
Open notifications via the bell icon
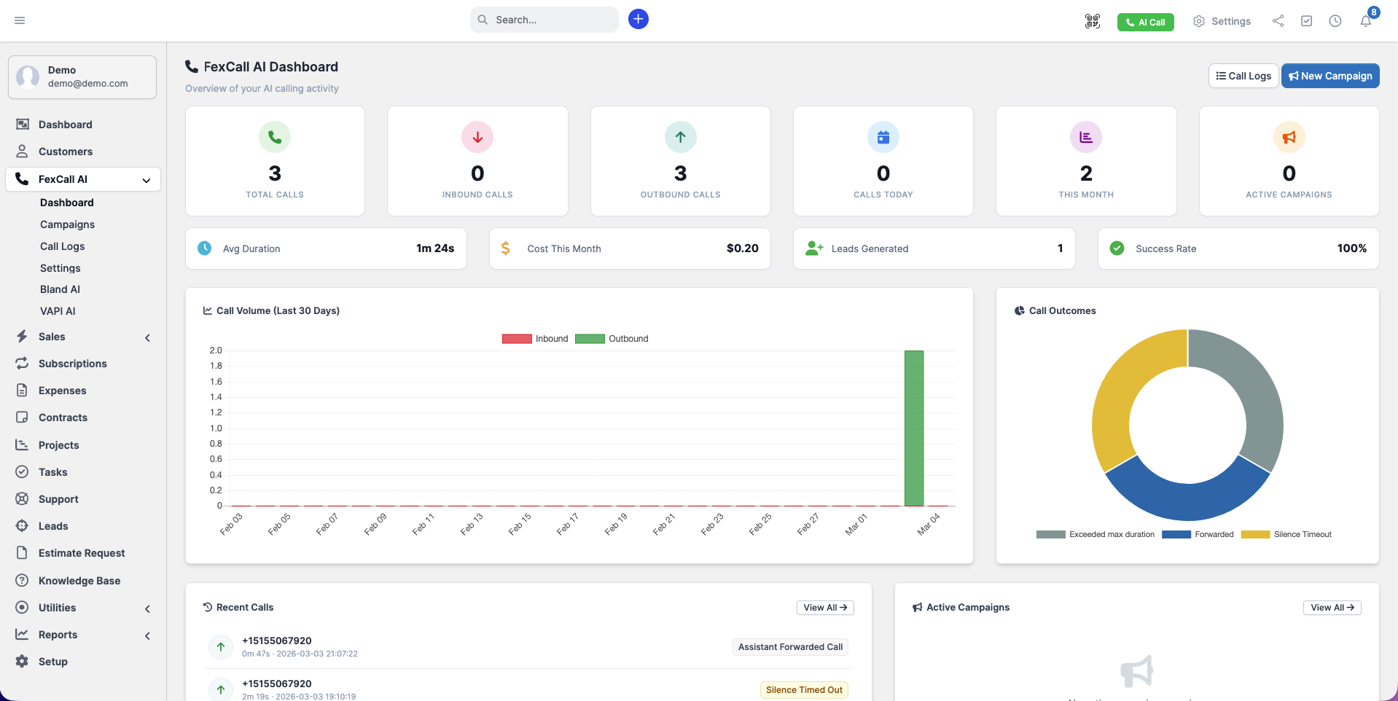[1367, 22]
